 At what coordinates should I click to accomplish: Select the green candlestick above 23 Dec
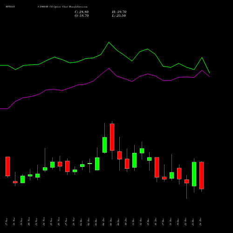[194, 174]
